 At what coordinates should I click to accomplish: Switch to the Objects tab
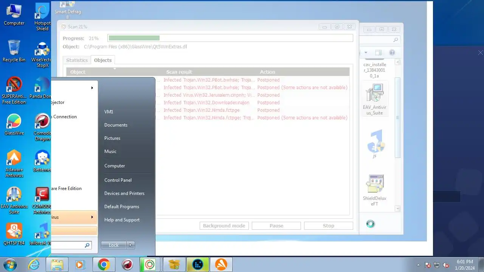pyautogui.click(x=103, y=60)
